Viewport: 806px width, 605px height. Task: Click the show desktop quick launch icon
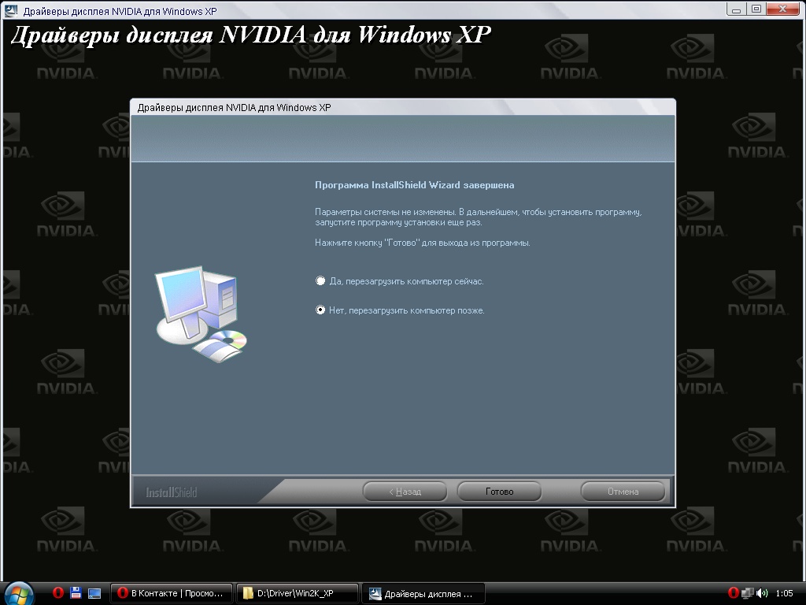[x=94, y=593]
